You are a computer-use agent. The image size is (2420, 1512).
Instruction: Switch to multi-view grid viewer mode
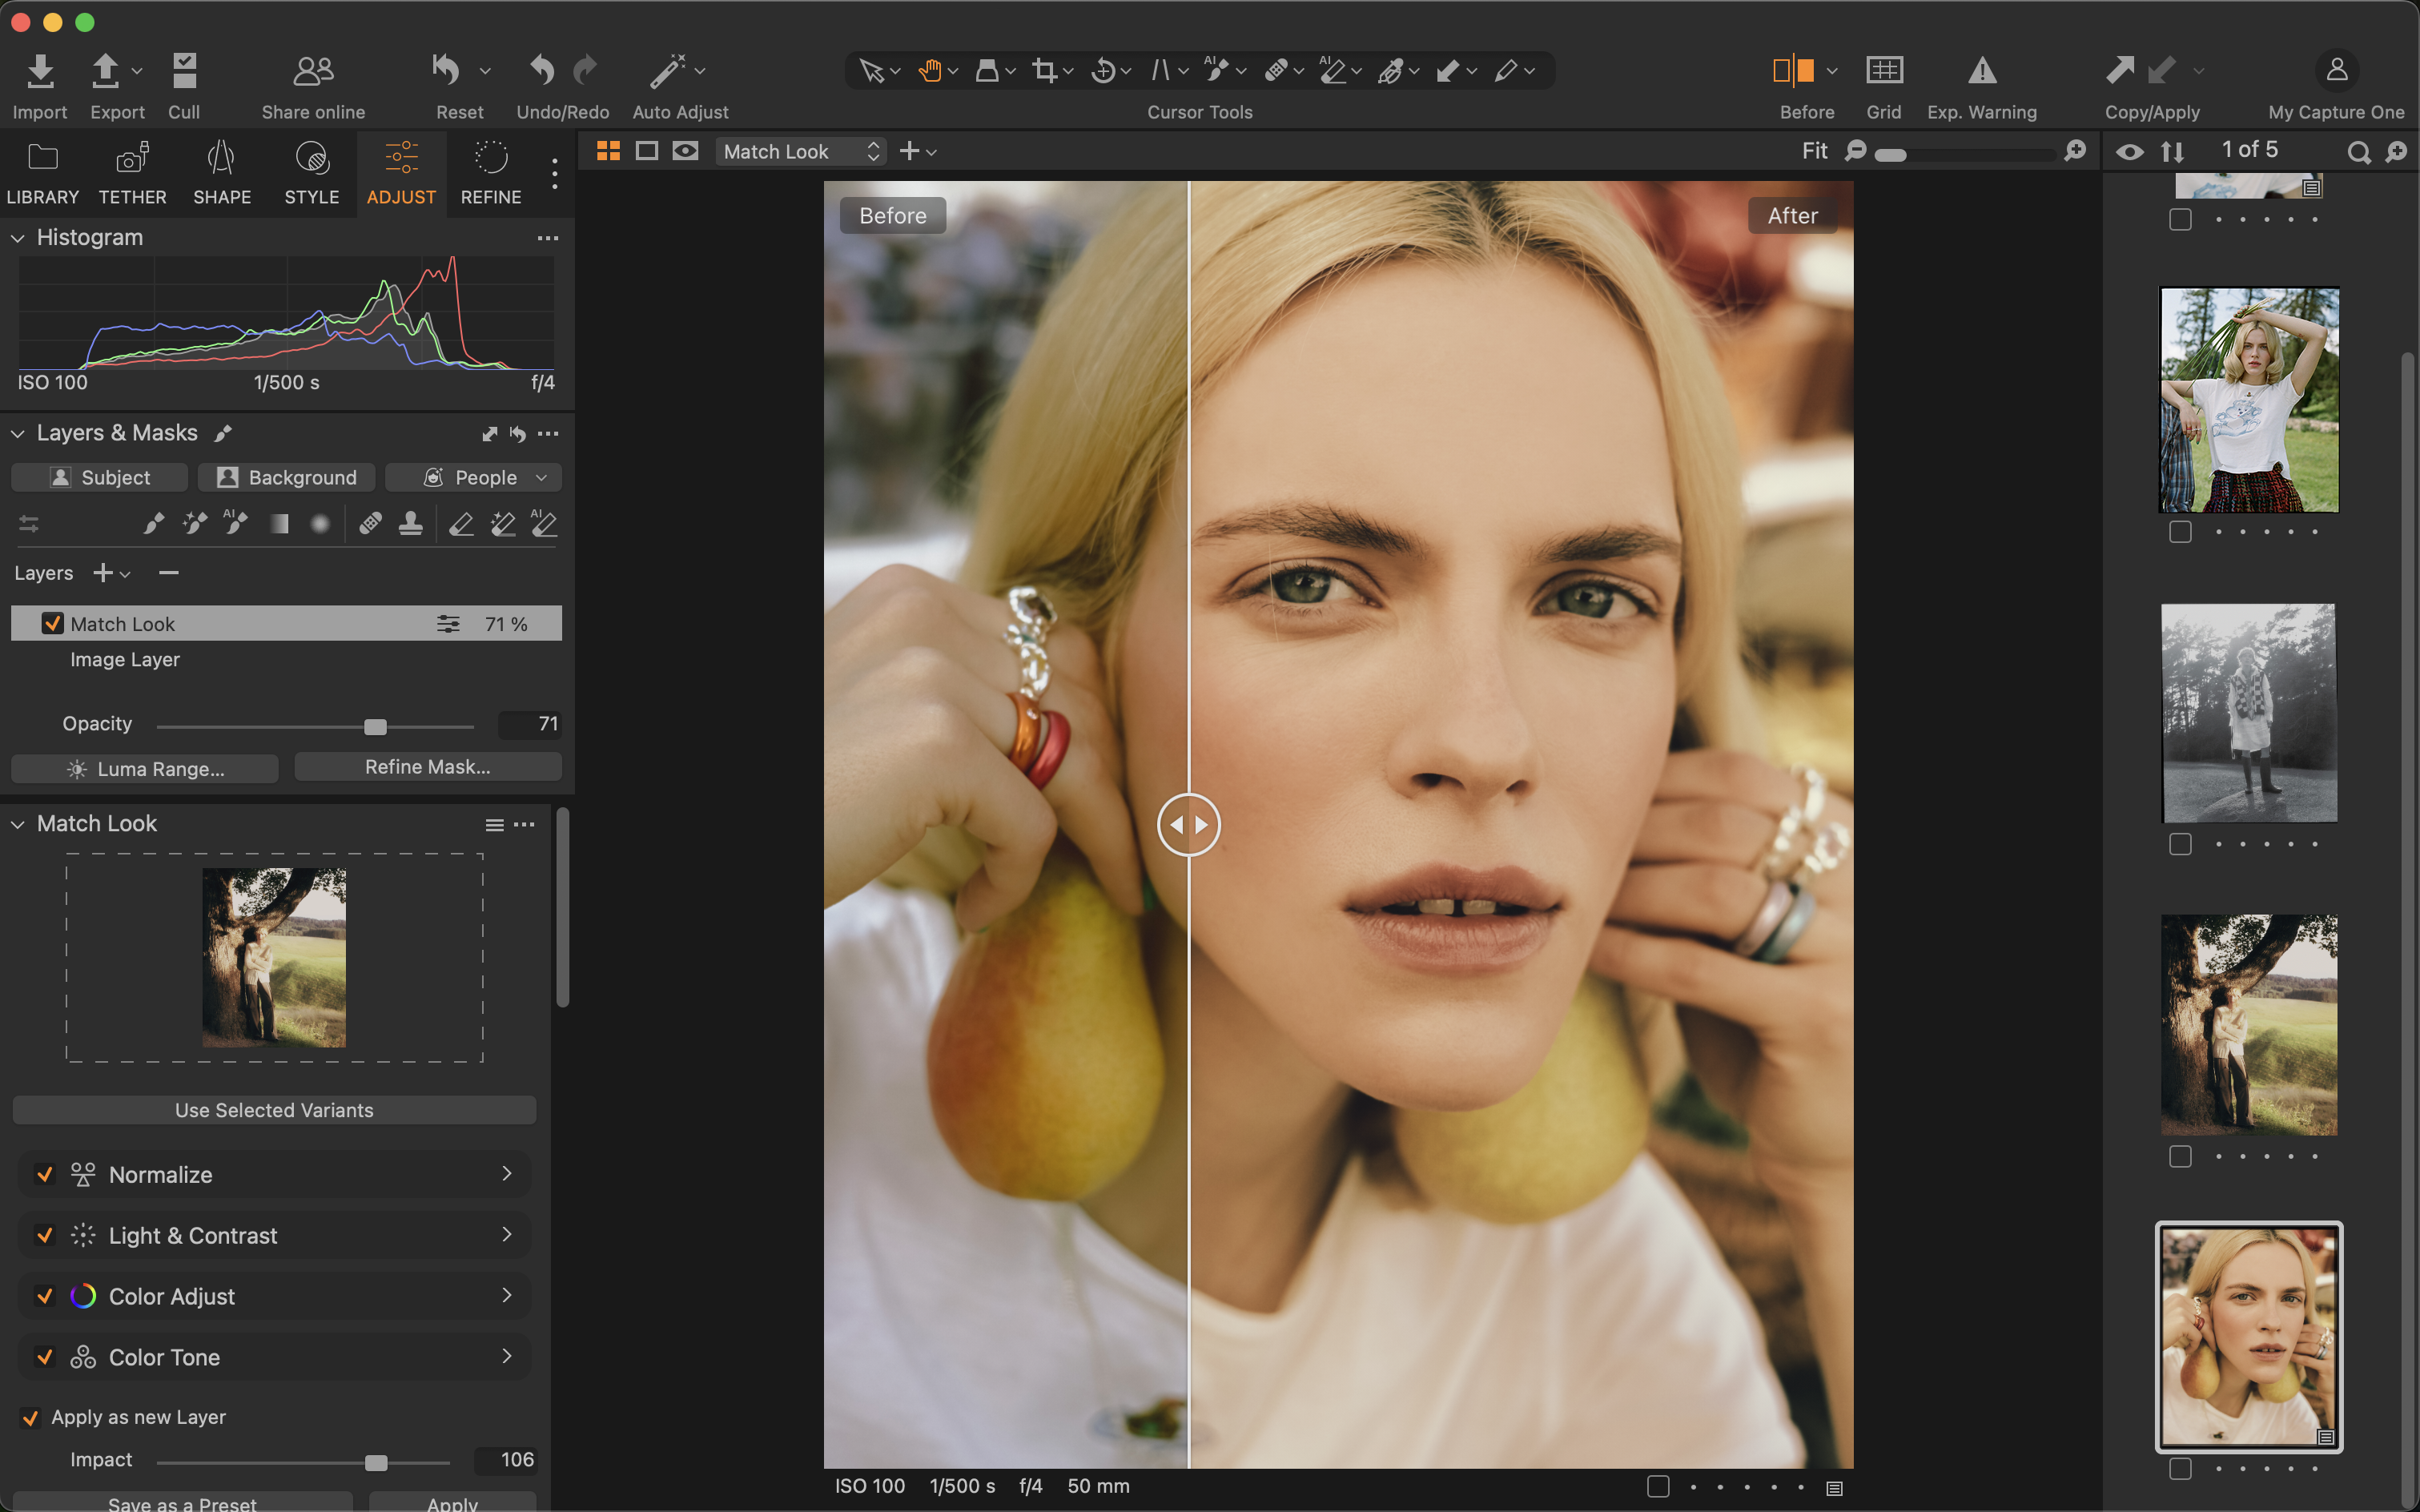click(x=608, y=151)
